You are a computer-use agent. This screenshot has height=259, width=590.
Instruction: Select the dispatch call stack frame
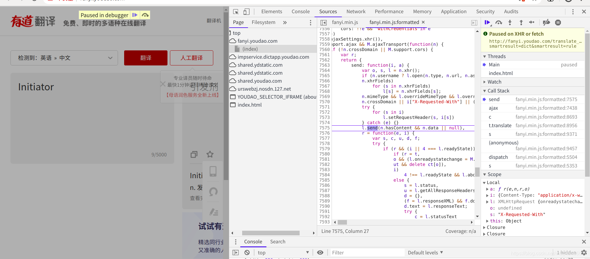[533, 157]
